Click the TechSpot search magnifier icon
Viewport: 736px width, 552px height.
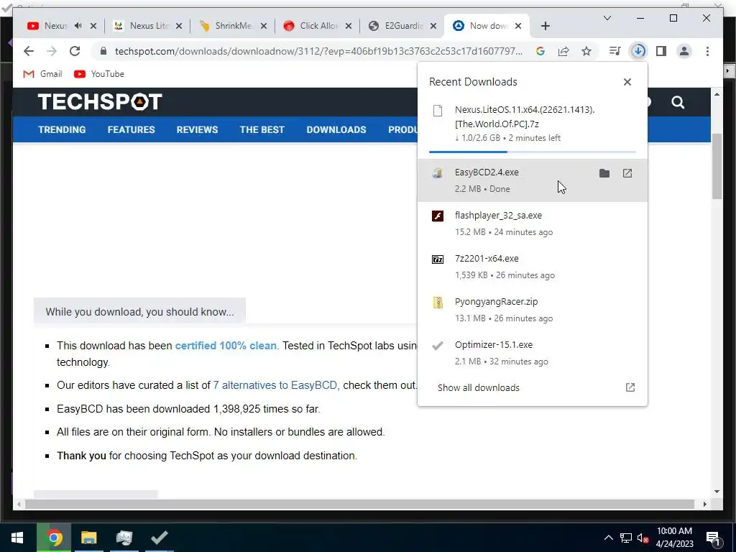coord(677,102)
